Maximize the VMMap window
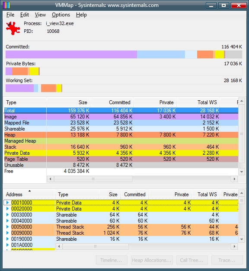Viewport: 249px width, 271px height. click(223, 6)
